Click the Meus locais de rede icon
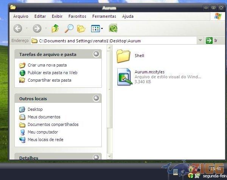 pos(22,140)
